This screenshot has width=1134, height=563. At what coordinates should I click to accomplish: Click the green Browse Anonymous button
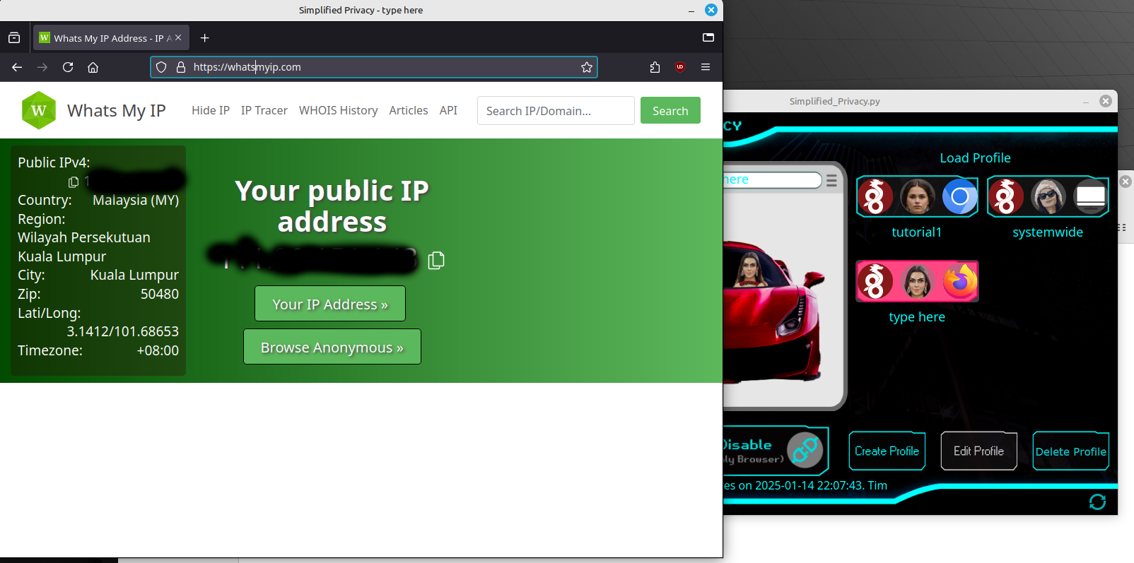click(x=332, y=347)
